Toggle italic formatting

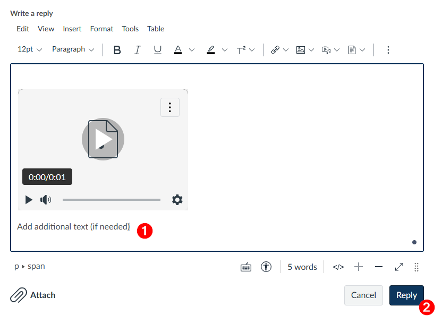click(137, 50)
